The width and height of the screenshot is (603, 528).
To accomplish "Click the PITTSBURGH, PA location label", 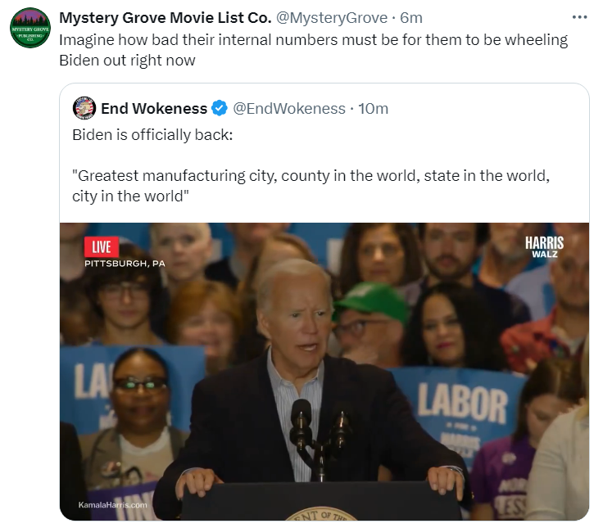I will tap(125, 264).
